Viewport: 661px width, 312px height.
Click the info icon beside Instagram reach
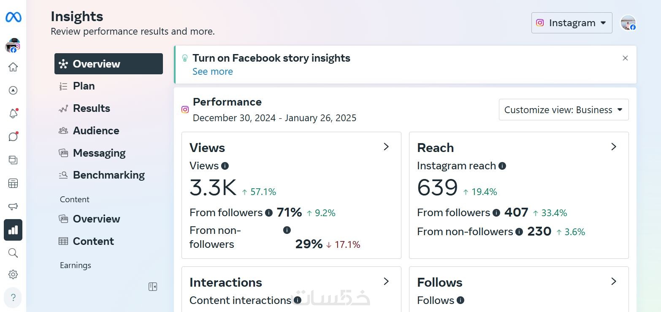(502, 166)
